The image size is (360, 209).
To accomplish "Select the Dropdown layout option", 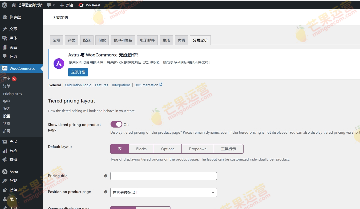I will click(x=198, y=149).
